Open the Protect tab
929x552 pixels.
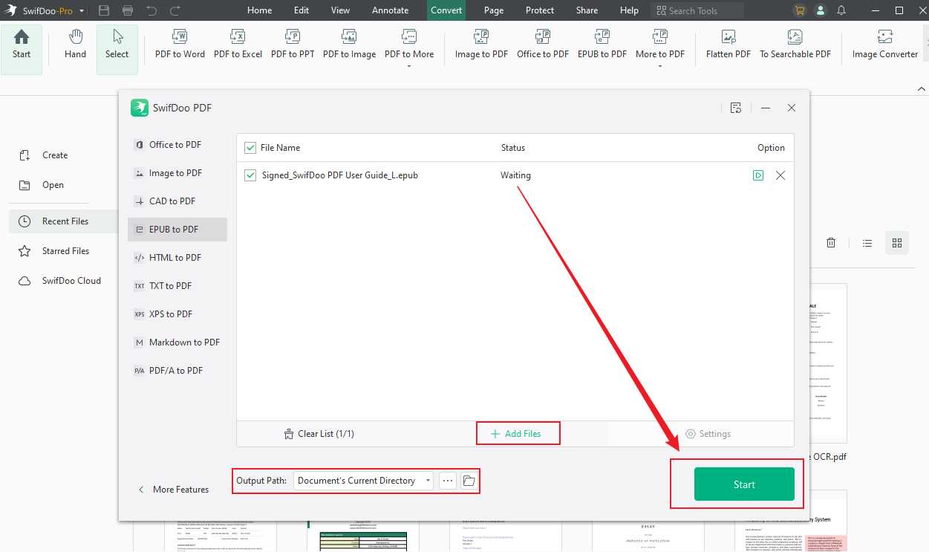click(540, 10)
